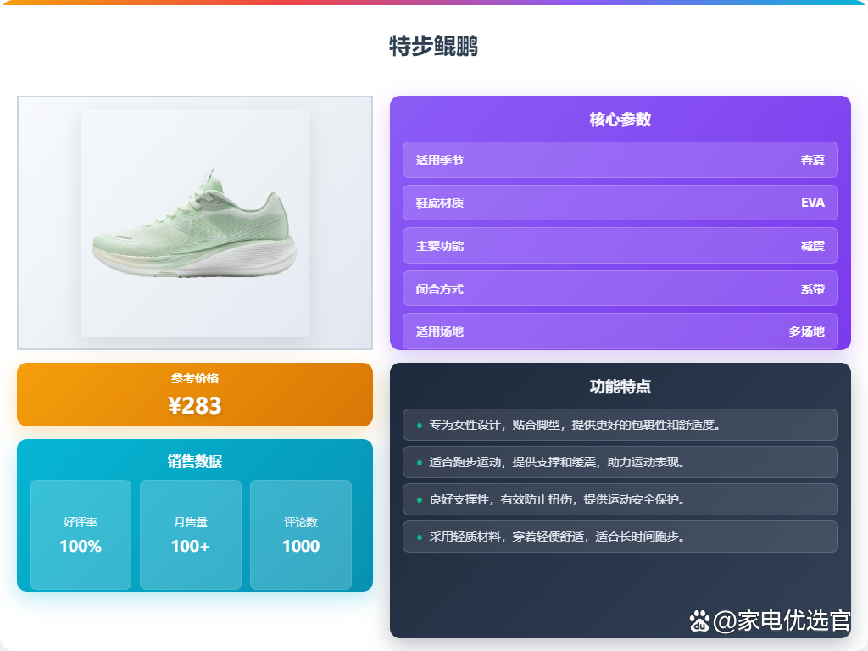Click the 参考价格 ¥283 orange price card
The height and width of the screenshot is (651, 868).
(195, 395)
